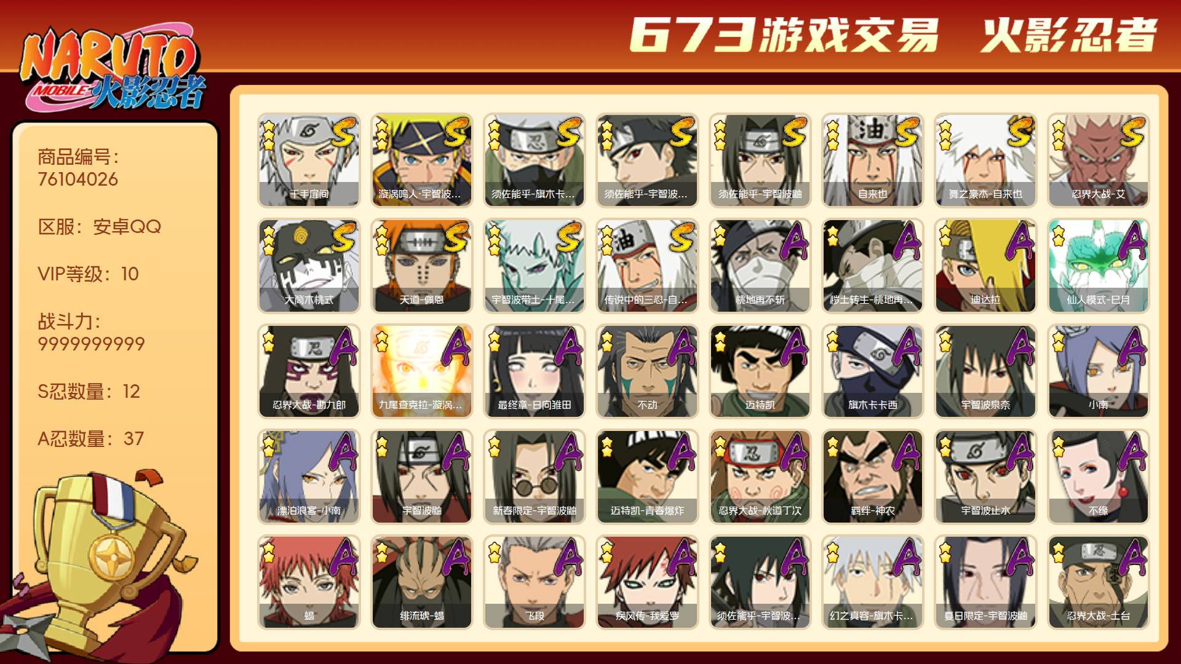Open the 忍界大战-艾 ninja card

pyautogui.click(x=1098, y=160)
